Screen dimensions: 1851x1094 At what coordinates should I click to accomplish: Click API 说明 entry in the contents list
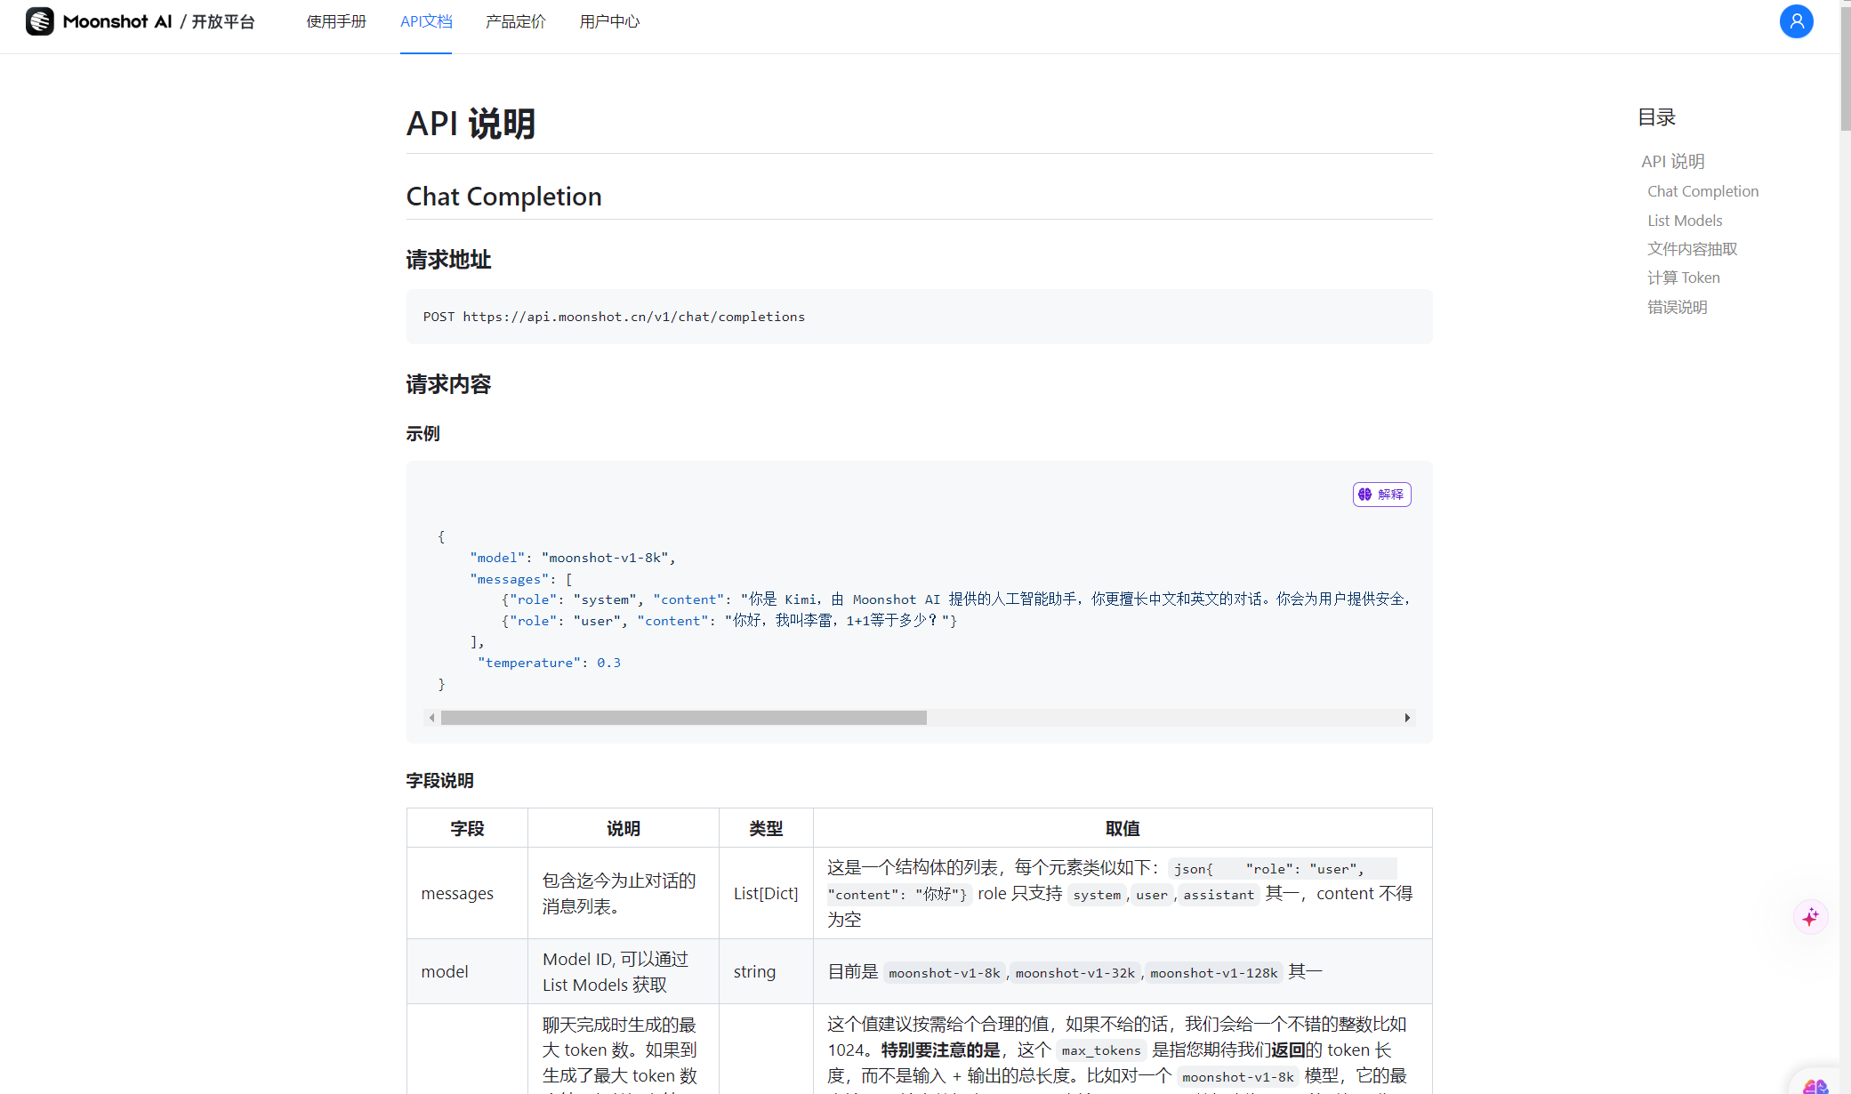pos(1672,161)
